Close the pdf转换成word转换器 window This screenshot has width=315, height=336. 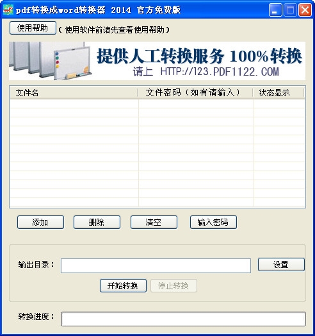pos(305,10)
